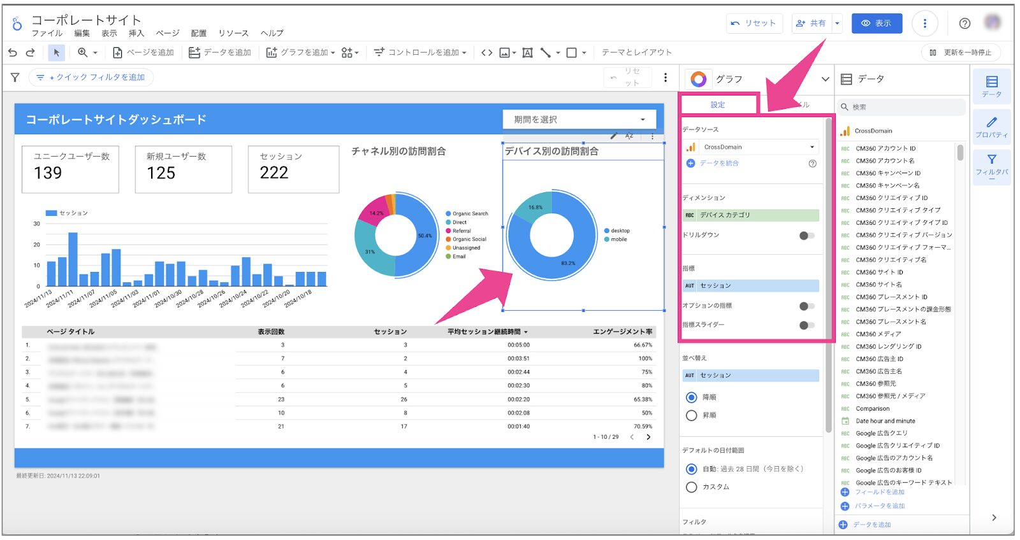This screenshot has height=540, width=1020.
Task: Sort by average session duration column
Action: (487, 332)
